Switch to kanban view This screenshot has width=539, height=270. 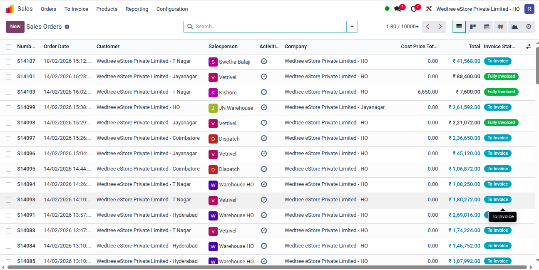click(x=473, y=27)
